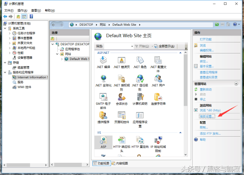Image resolution: width=244 pixels, height=175 pixels.
Task: Open HTTP 重定向 feature icon
Action: pyautogui.click(x=139, y=141)
